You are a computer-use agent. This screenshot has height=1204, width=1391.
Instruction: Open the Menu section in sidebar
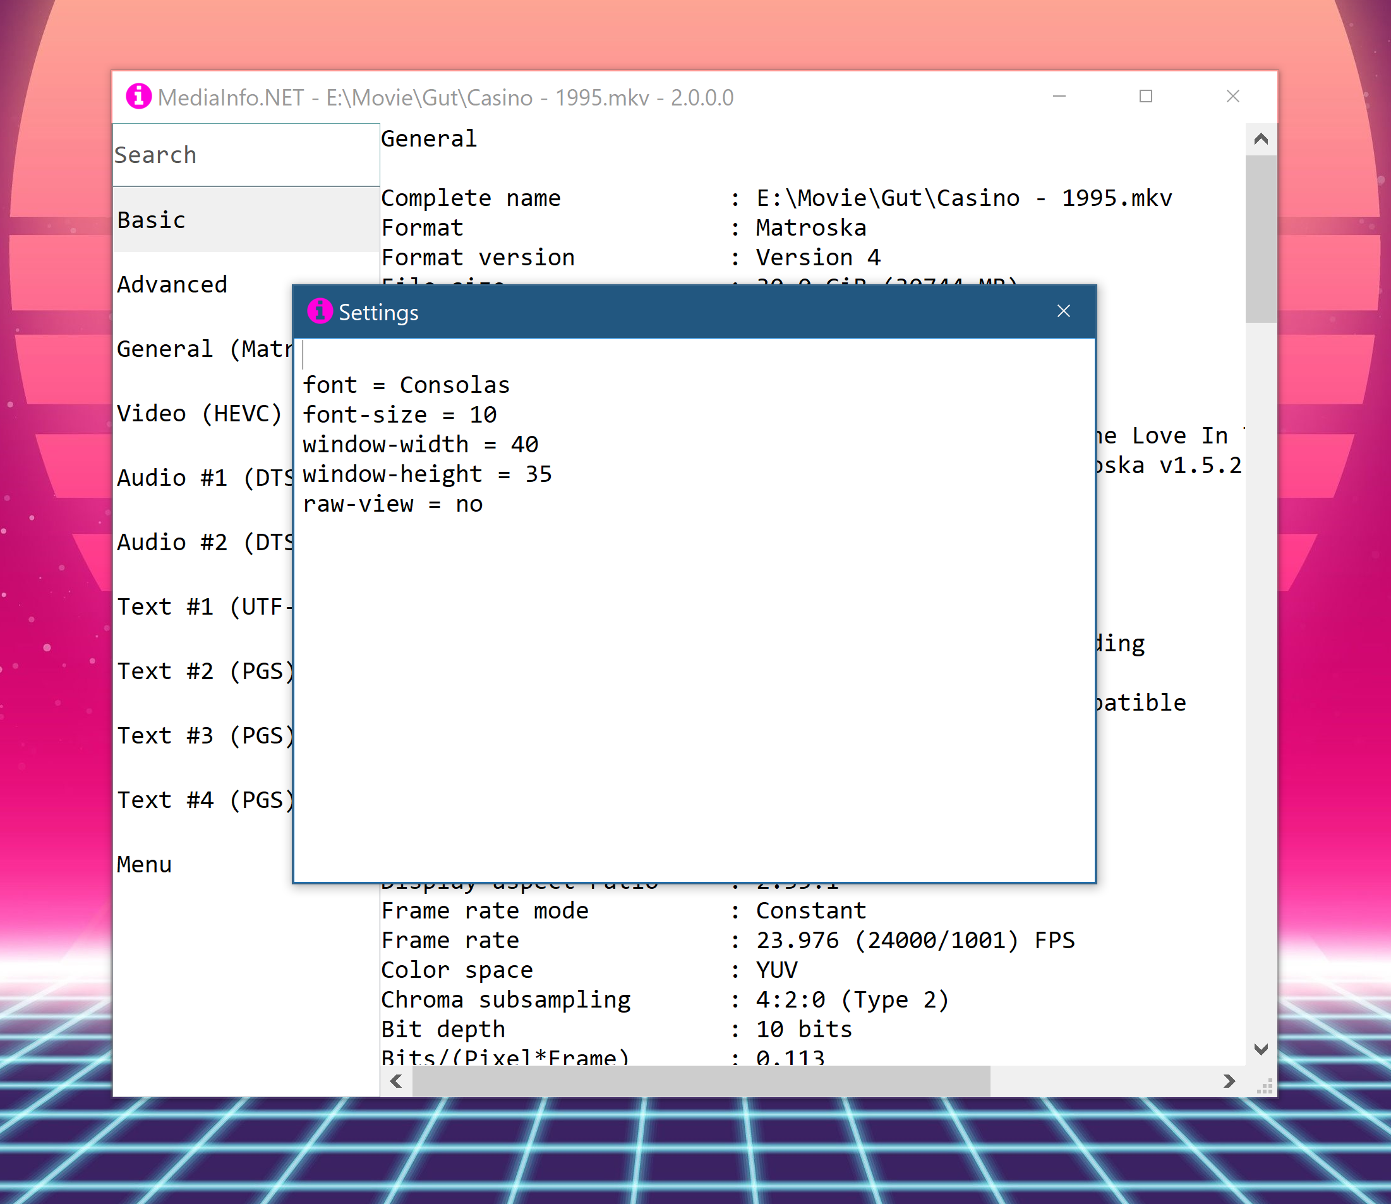pyautogui.click(x=145, y=865)
